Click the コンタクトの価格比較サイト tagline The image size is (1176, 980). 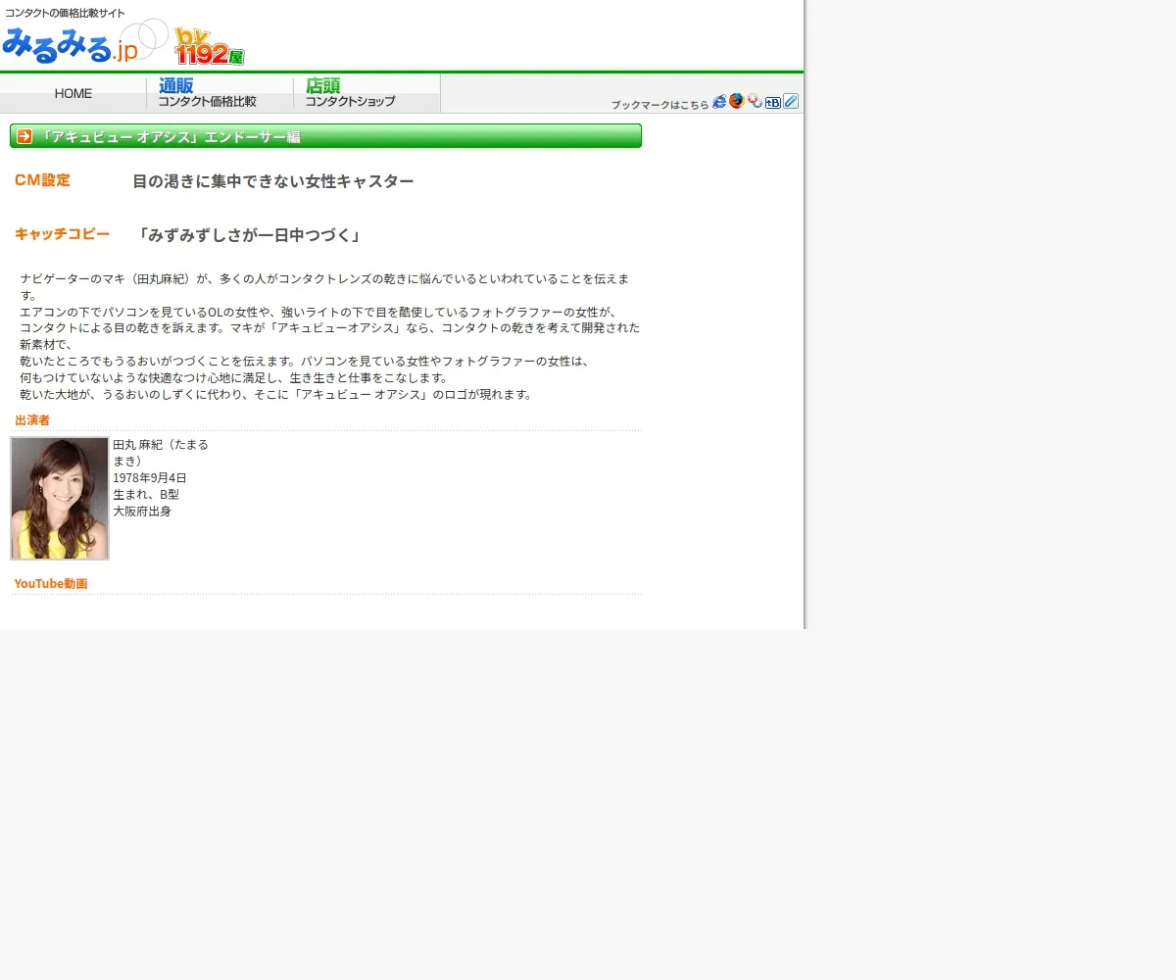(x=65, y=13)
